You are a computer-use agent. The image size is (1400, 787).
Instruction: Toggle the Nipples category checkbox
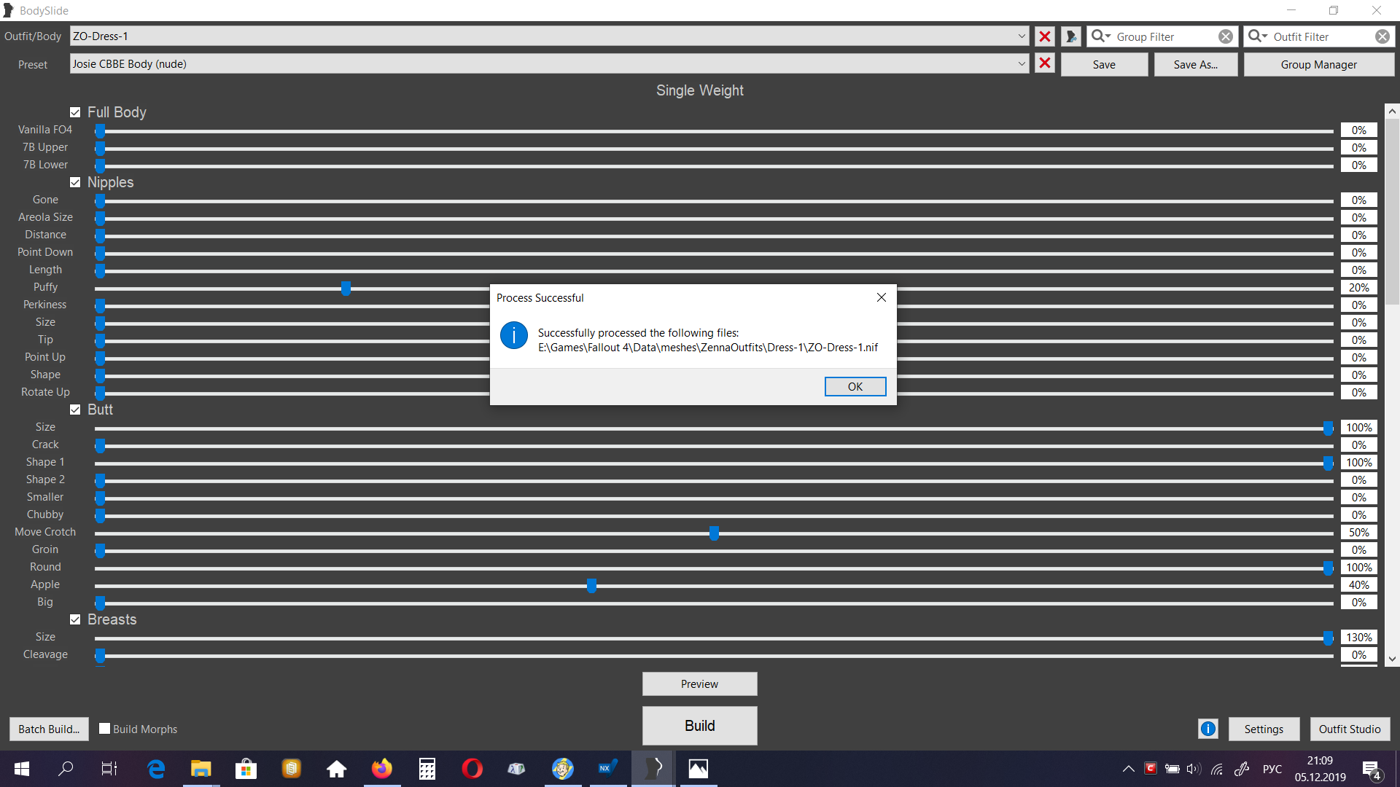tap(75, 182)
